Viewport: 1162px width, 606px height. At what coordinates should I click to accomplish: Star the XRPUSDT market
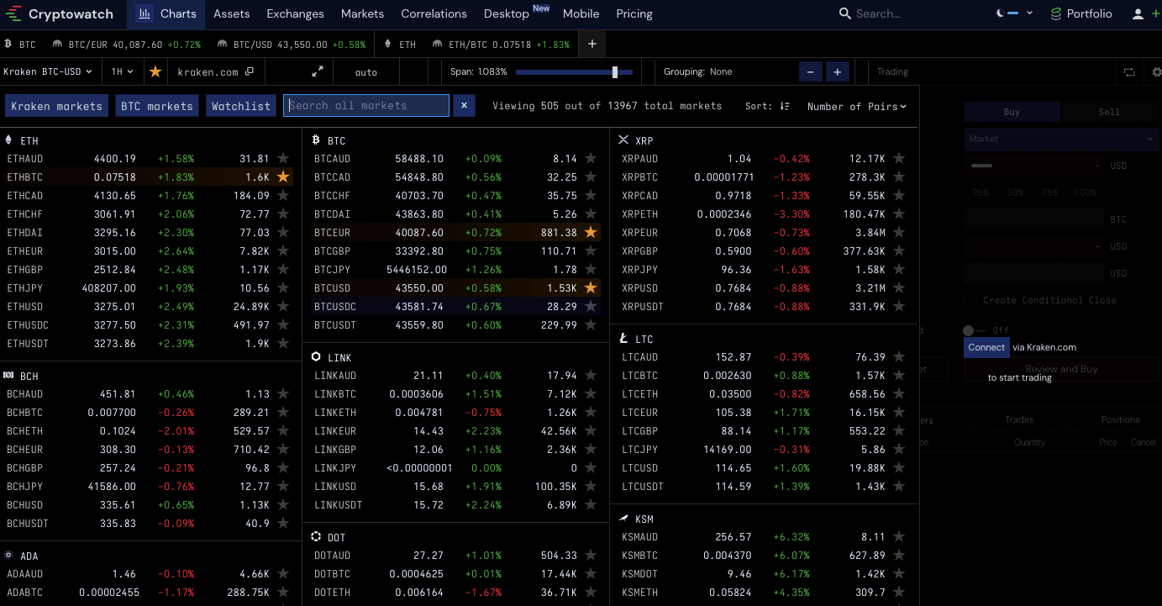tap(899, 306)
